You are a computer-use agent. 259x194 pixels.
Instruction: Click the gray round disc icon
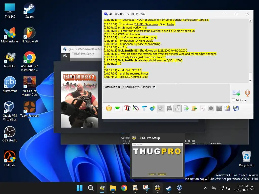pos(211,108)
